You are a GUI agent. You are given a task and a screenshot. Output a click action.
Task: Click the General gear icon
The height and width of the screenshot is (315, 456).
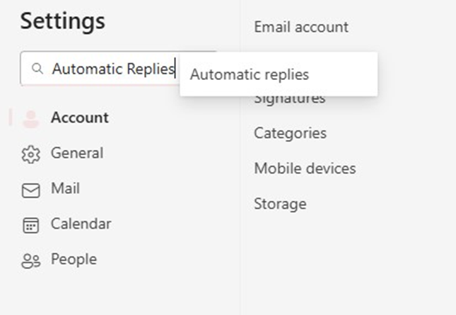click(31, 154)
